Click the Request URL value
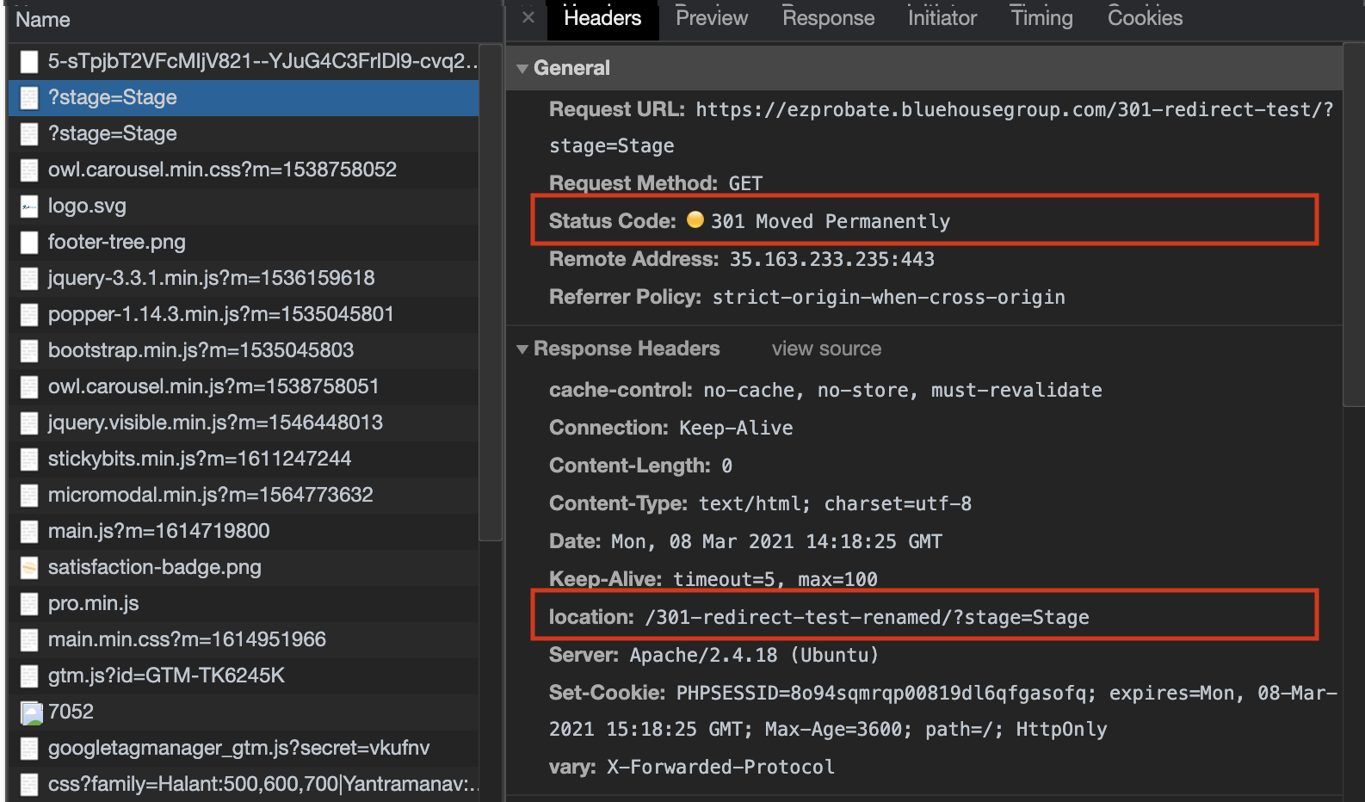This screenshot has width=1365, height=802. pyautogui.click(x=942, y=127)
